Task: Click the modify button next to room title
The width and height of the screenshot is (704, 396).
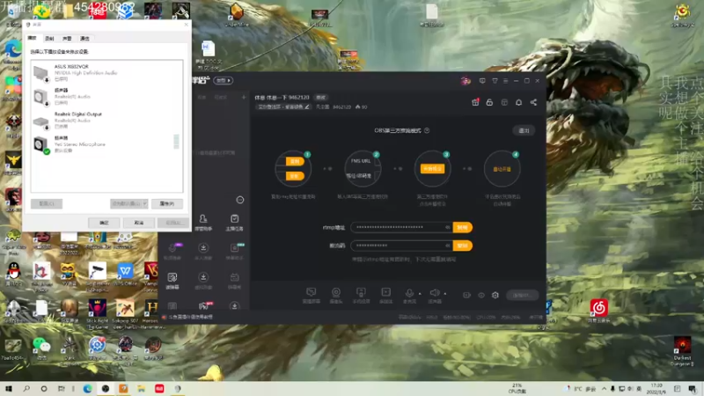Action: click(x=320, y=98)
